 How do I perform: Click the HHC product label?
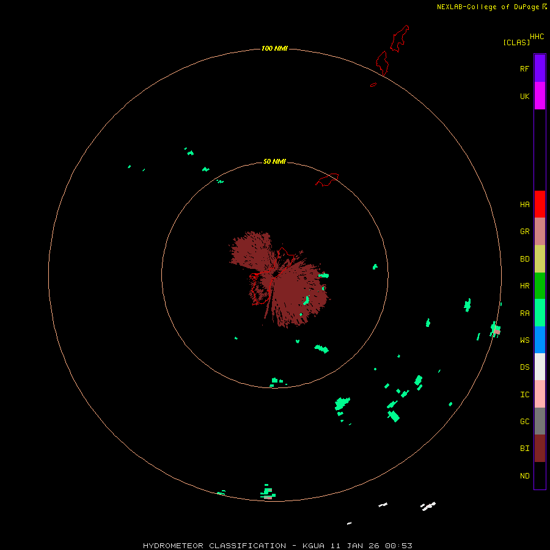[x=537, y=37]
